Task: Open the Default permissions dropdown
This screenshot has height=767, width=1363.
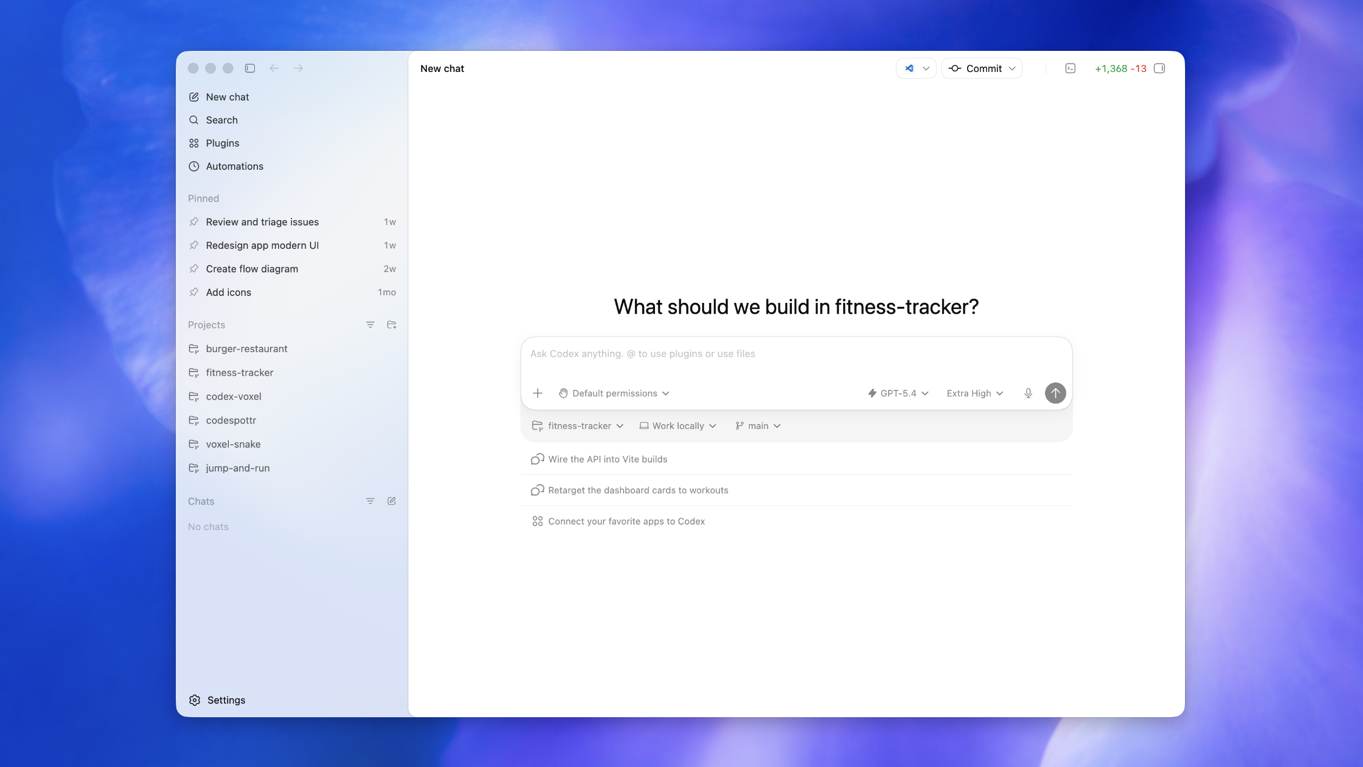Action: (614, 393)
